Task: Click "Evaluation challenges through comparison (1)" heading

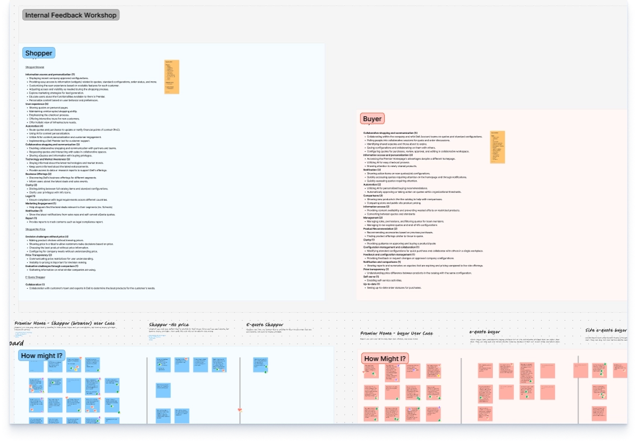Action: 52,266
